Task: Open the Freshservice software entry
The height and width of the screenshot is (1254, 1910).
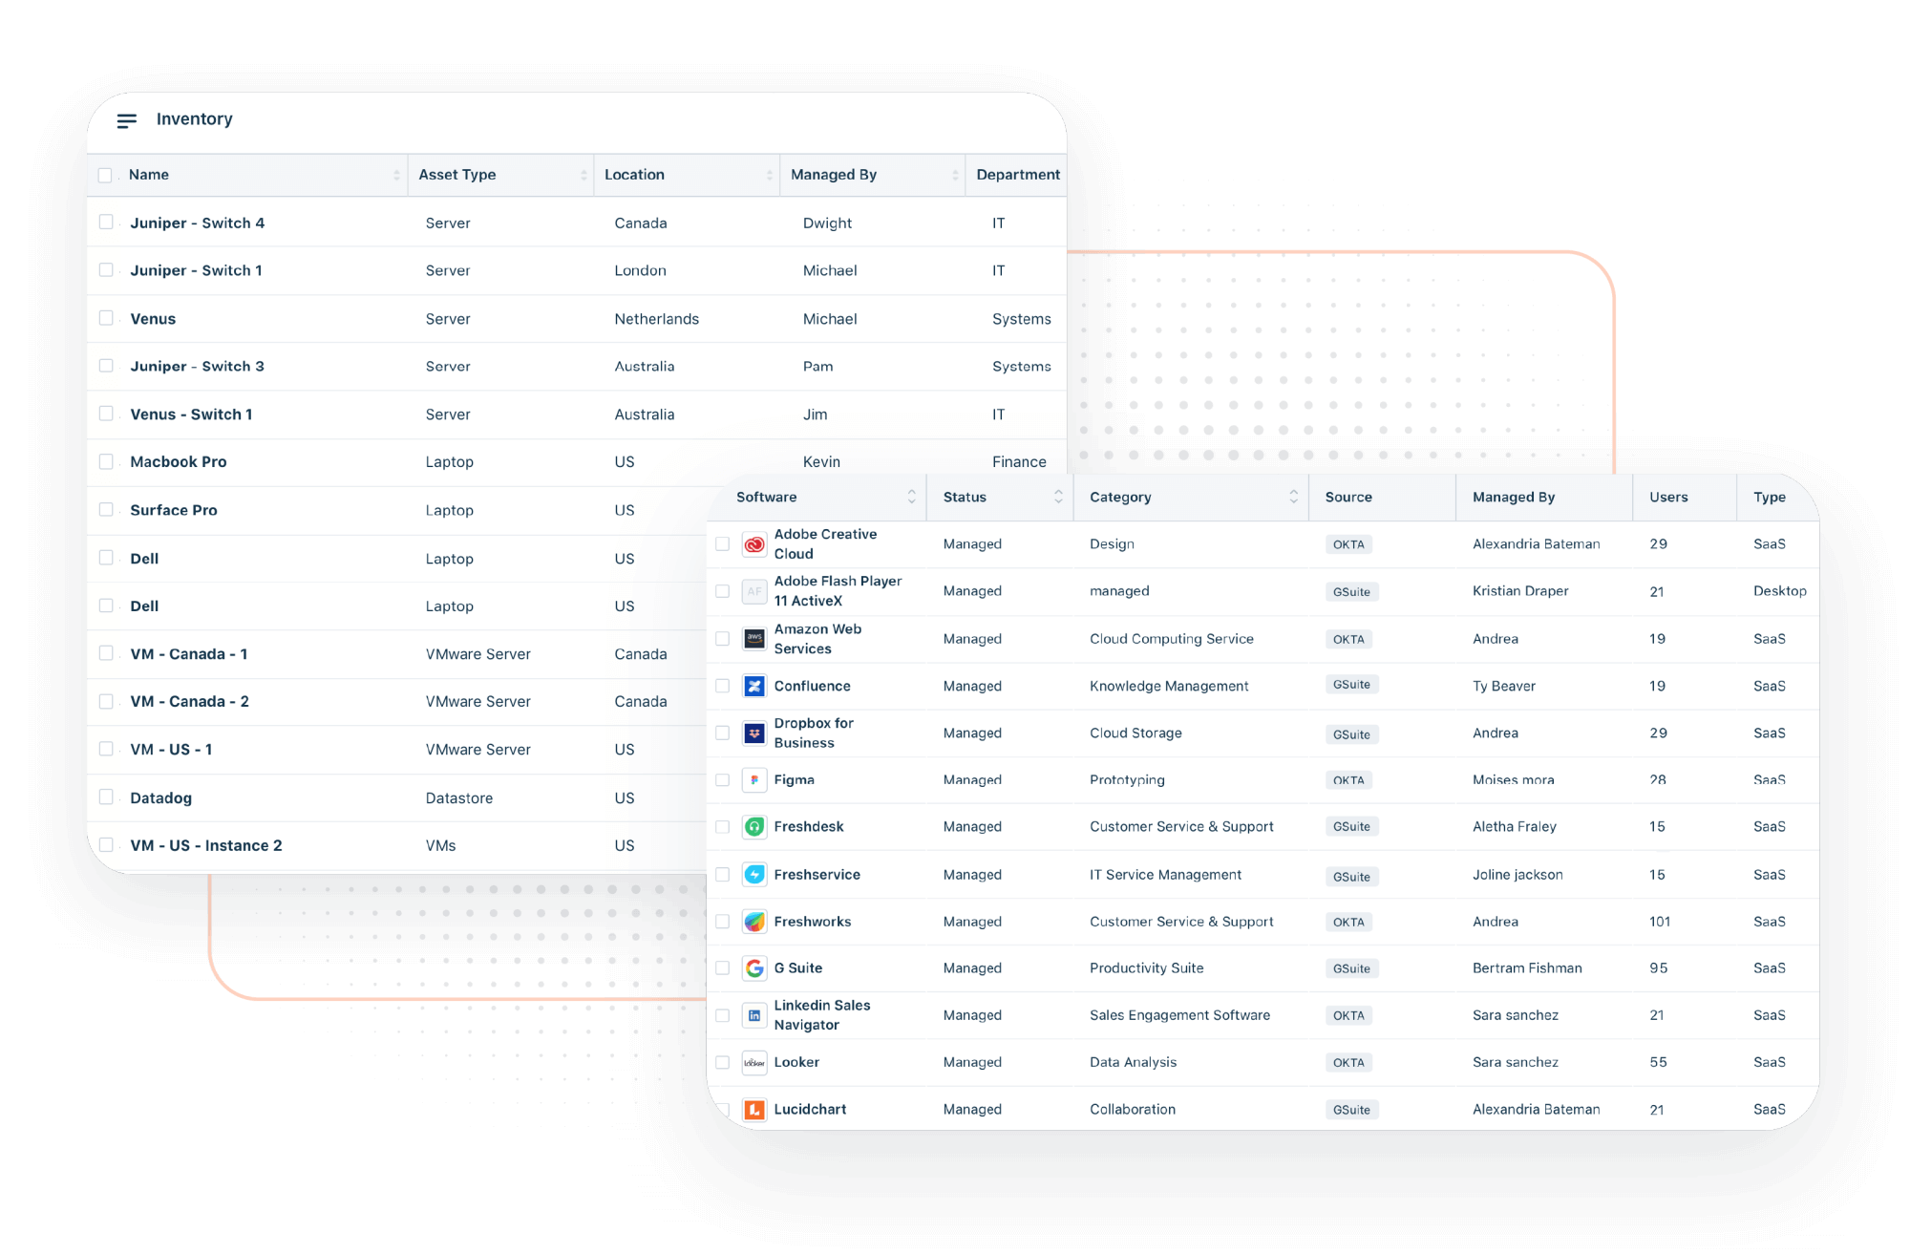Action: tap(817, 875)
